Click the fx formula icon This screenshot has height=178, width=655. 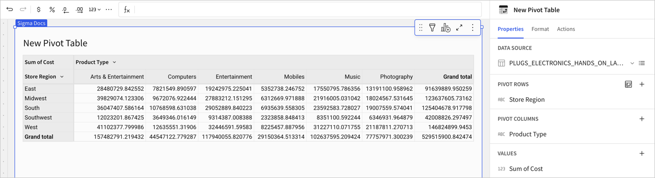point(127,10)
